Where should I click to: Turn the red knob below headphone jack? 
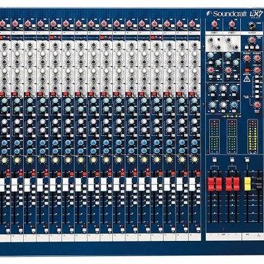click(252, 40)
